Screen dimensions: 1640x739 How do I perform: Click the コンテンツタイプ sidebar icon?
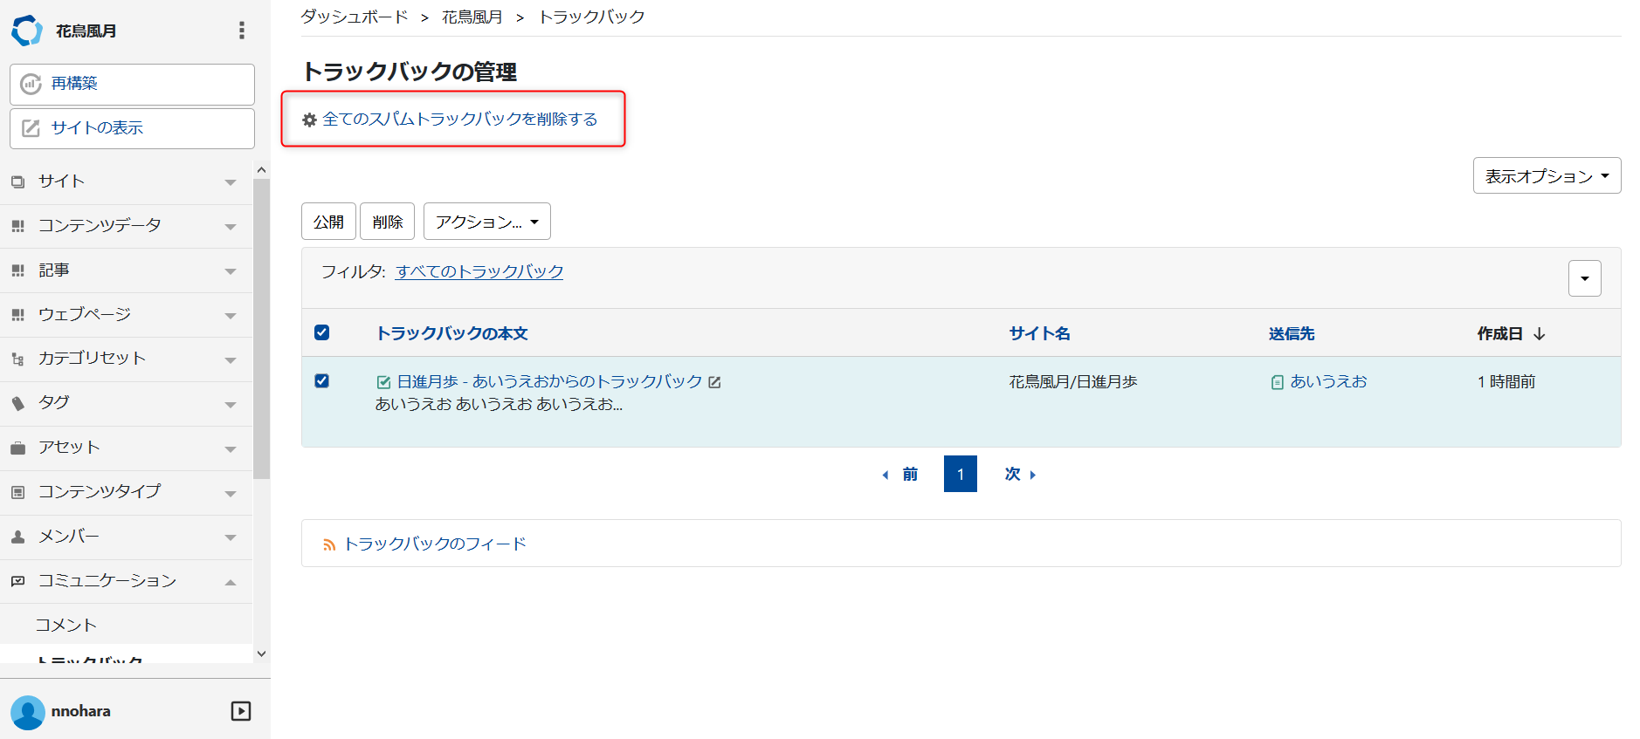point(17,492)
